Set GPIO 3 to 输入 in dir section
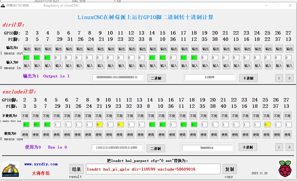Viewport: 297px width, 181px height. pos(38,65)
